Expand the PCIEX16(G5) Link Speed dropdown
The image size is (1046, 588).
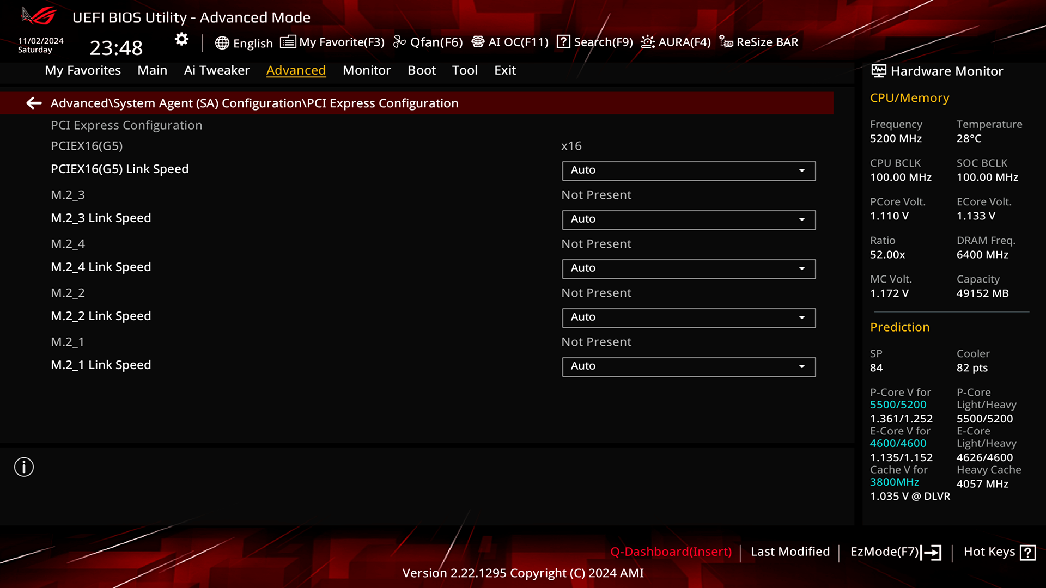[x=689, y=170]
